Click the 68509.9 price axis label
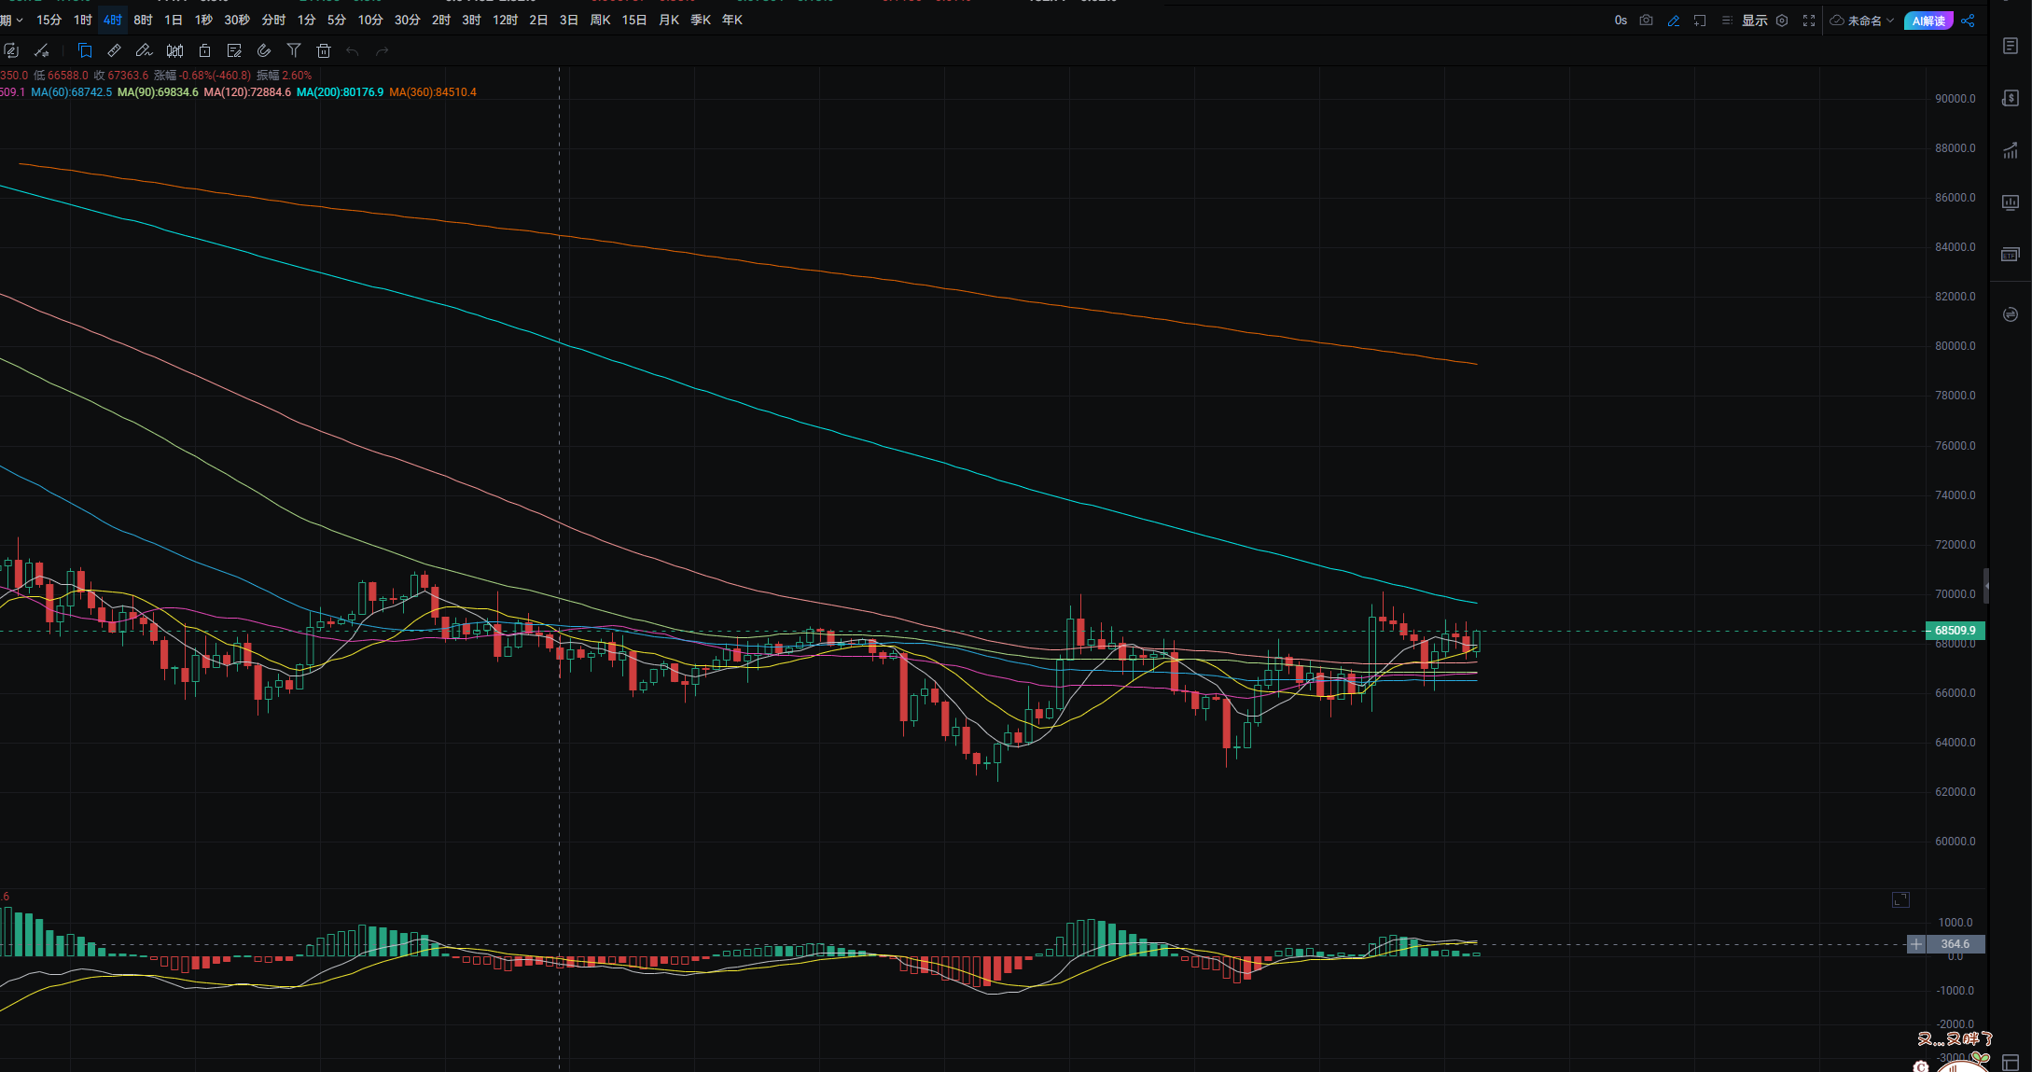The height and width of the screenshot is (1072, 2032). pos(1955,631)
